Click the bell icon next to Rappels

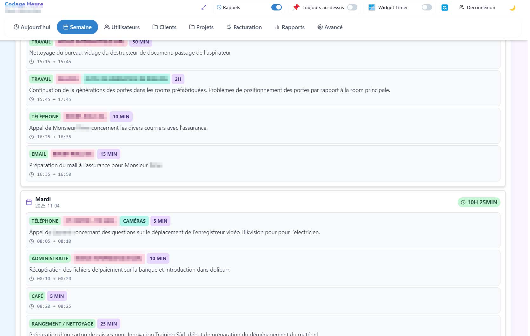(220, 7)
